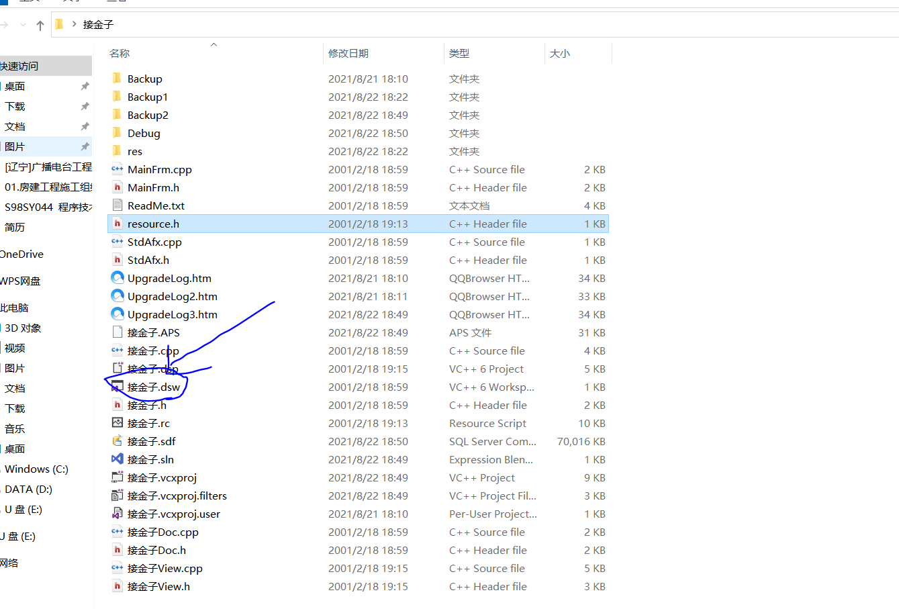The width and height of the screenshot is (899, 609).
Task: Select WPS网盘 in the navigation pane
Action: 20,281
